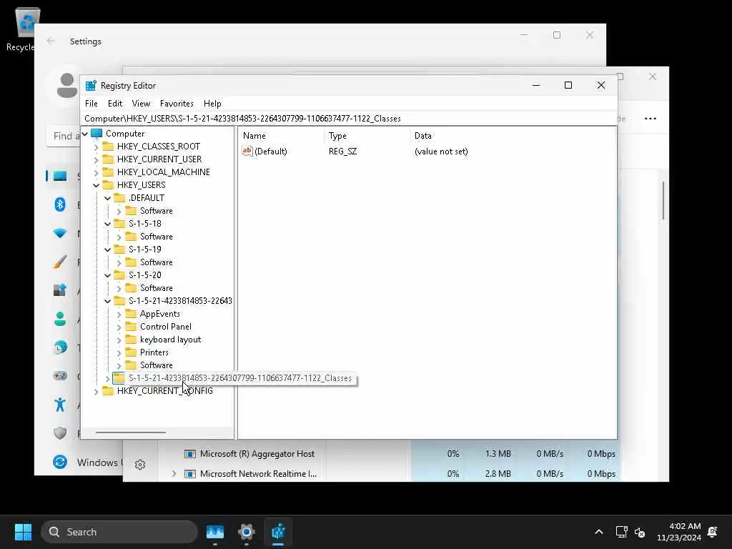The height and width of the screenshot is (549, 732).
Task: Open Network wifi icon in Settings sidebar
Action: click(60, 234)
